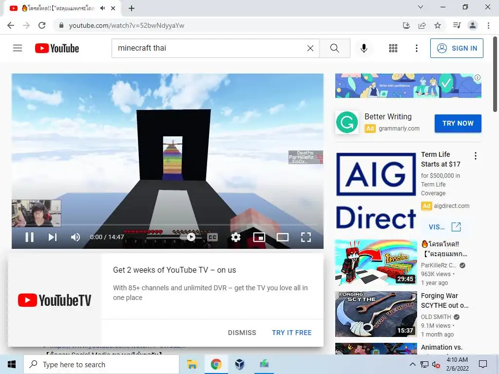Image resolution: width=499 pixels, height=374 pixels.
Task: Click the taskbar search box
Action: tap(101, 364)
